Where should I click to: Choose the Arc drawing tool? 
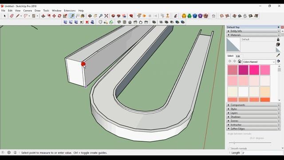tap(26, 16)
